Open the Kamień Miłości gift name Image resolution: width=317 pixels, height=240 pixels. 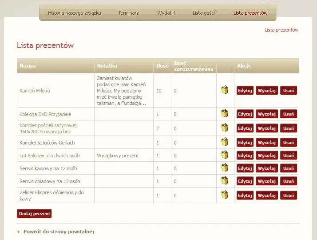pyautogui.click(x=35, y=91)
